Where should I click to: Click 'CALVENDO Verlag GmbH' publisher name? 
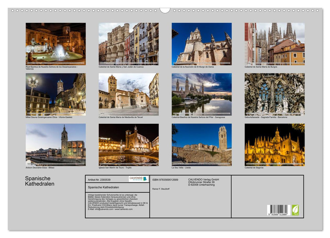click(204, 180)
